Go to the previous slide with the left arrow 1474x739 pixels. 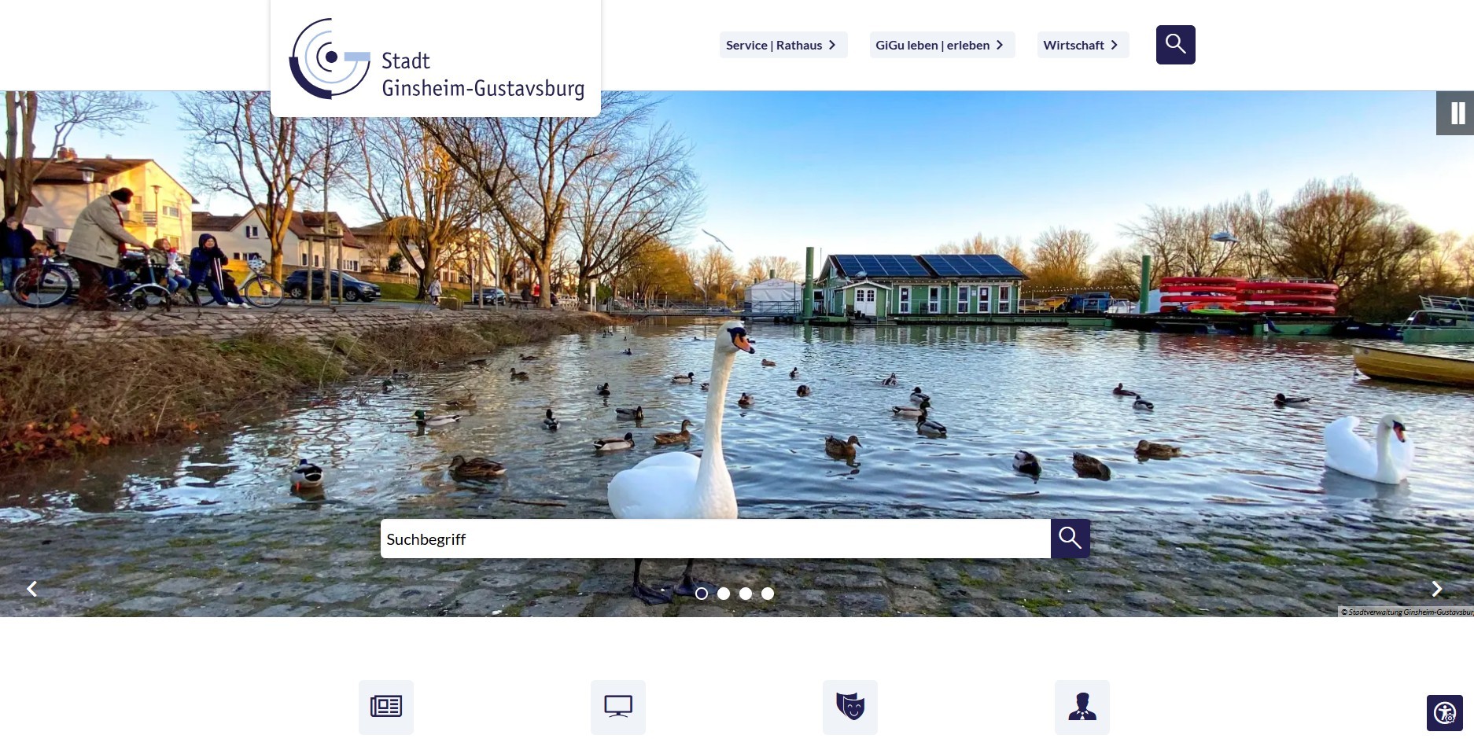[x=32, y=589]
